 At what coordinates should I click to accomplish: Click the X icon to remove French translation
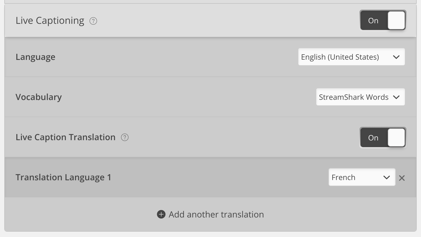click(x=402, y=178)
